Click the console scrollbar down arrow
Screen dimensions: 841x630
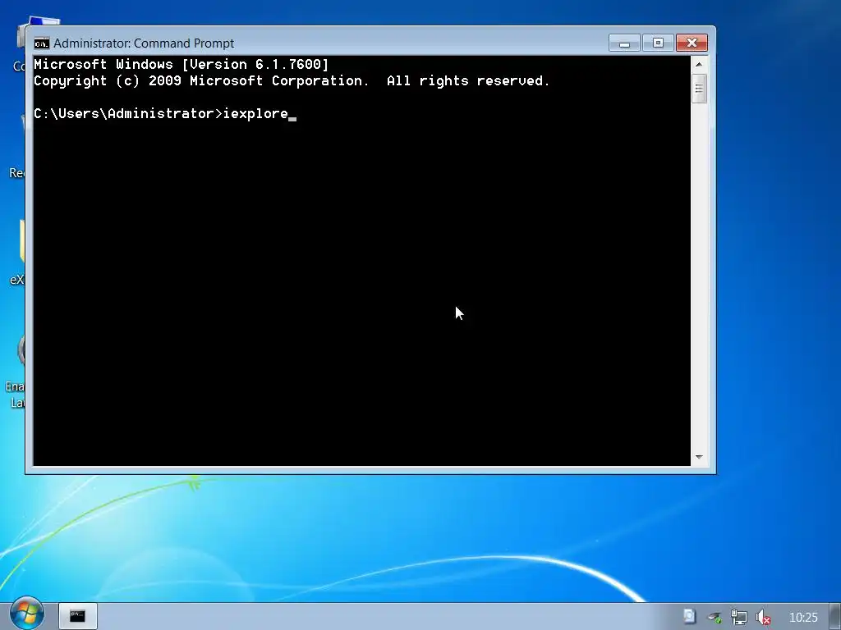(x=699, y=457)
